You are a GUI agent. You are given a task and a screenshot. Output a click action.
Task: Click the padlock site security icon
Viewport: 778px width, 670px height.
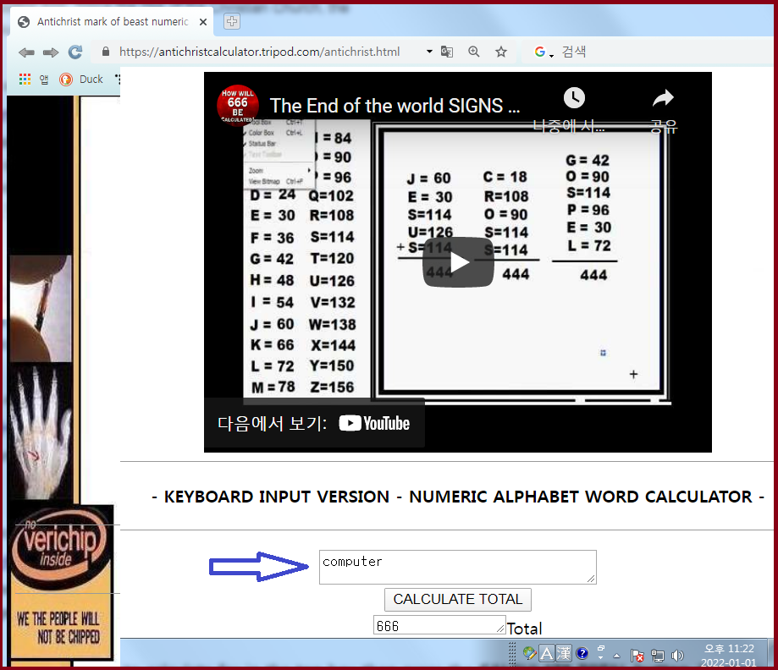[105, 51]
